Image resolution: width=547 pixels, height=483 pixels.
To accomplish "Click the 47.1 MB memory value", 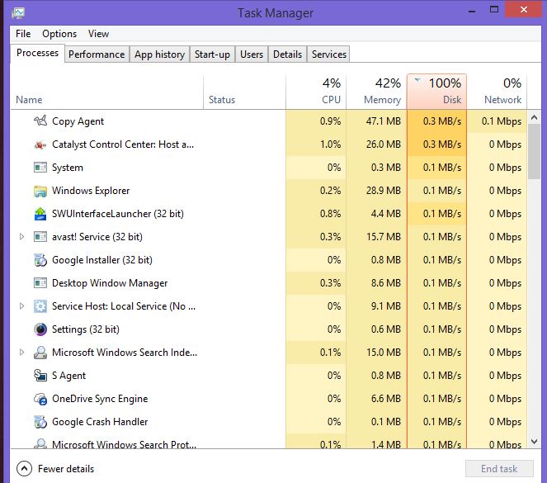I will point(383,121).
